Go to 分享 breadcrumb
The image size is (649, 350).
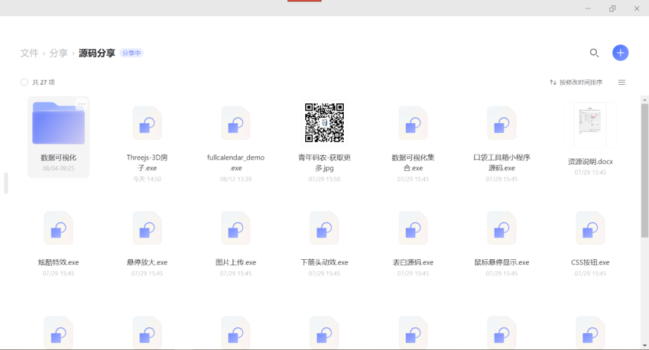pos(58,53)
